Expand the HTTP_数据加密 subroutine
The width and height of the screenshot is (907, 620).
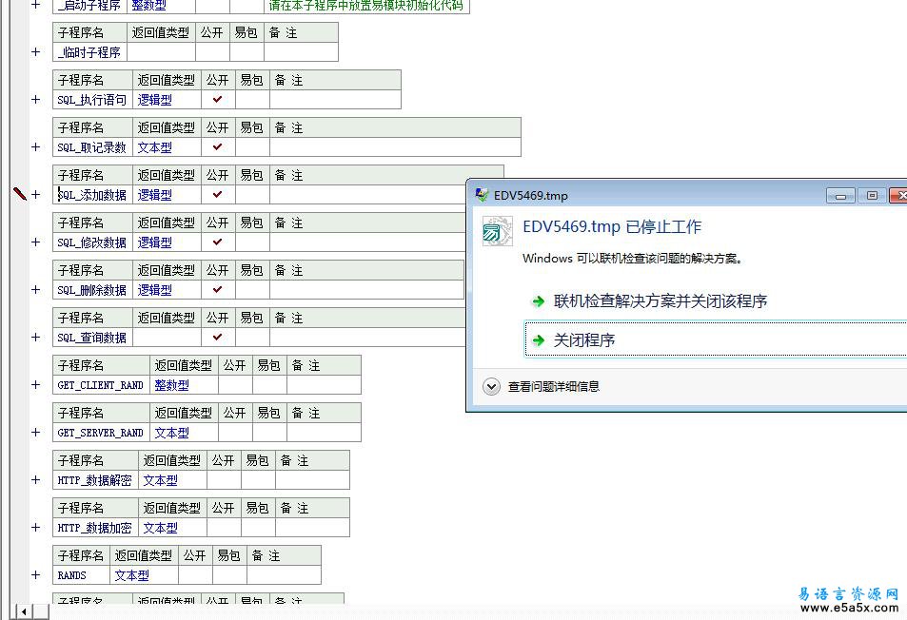coord(36,527)
